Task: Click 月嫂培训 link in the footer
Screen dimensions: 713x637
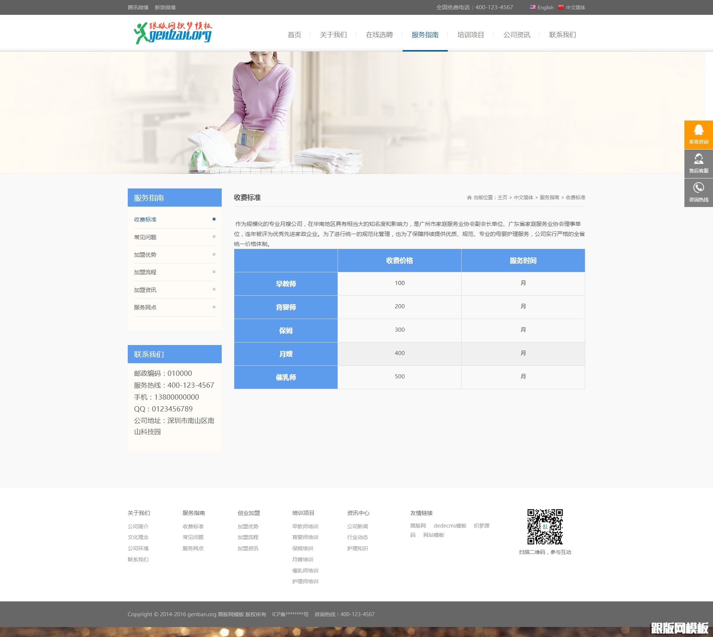Action: [x=302, y=559]
